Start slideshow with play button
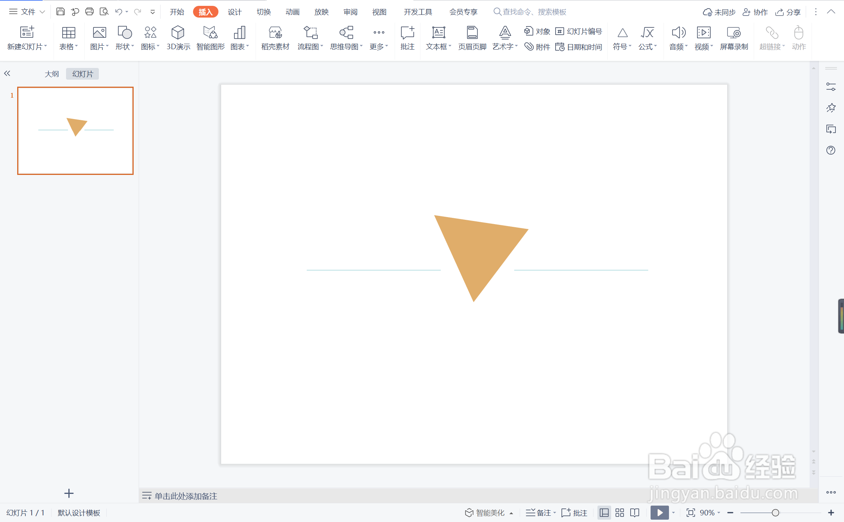 [659, 513]
